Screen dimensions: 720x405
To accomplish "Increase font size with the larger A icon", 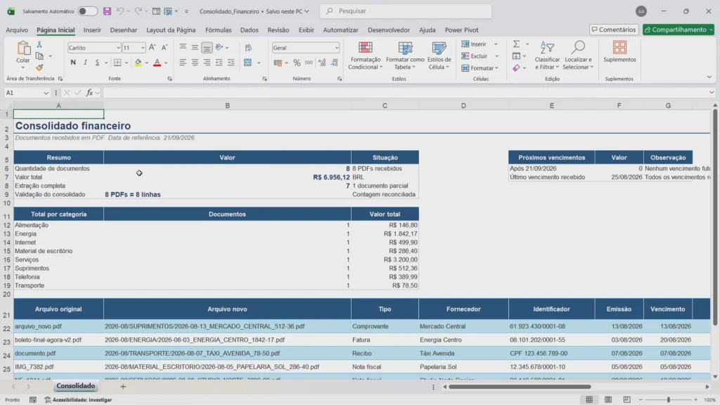I will click(153, 47).
